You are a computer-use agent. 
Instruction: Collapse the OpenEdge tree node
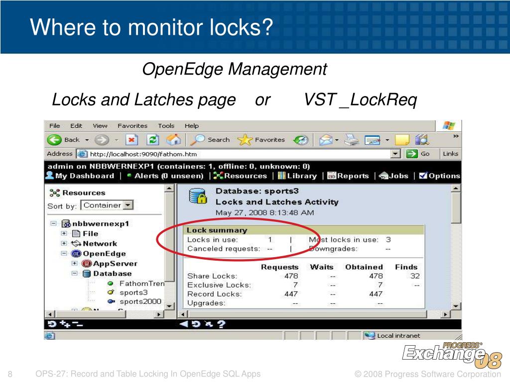64,253
